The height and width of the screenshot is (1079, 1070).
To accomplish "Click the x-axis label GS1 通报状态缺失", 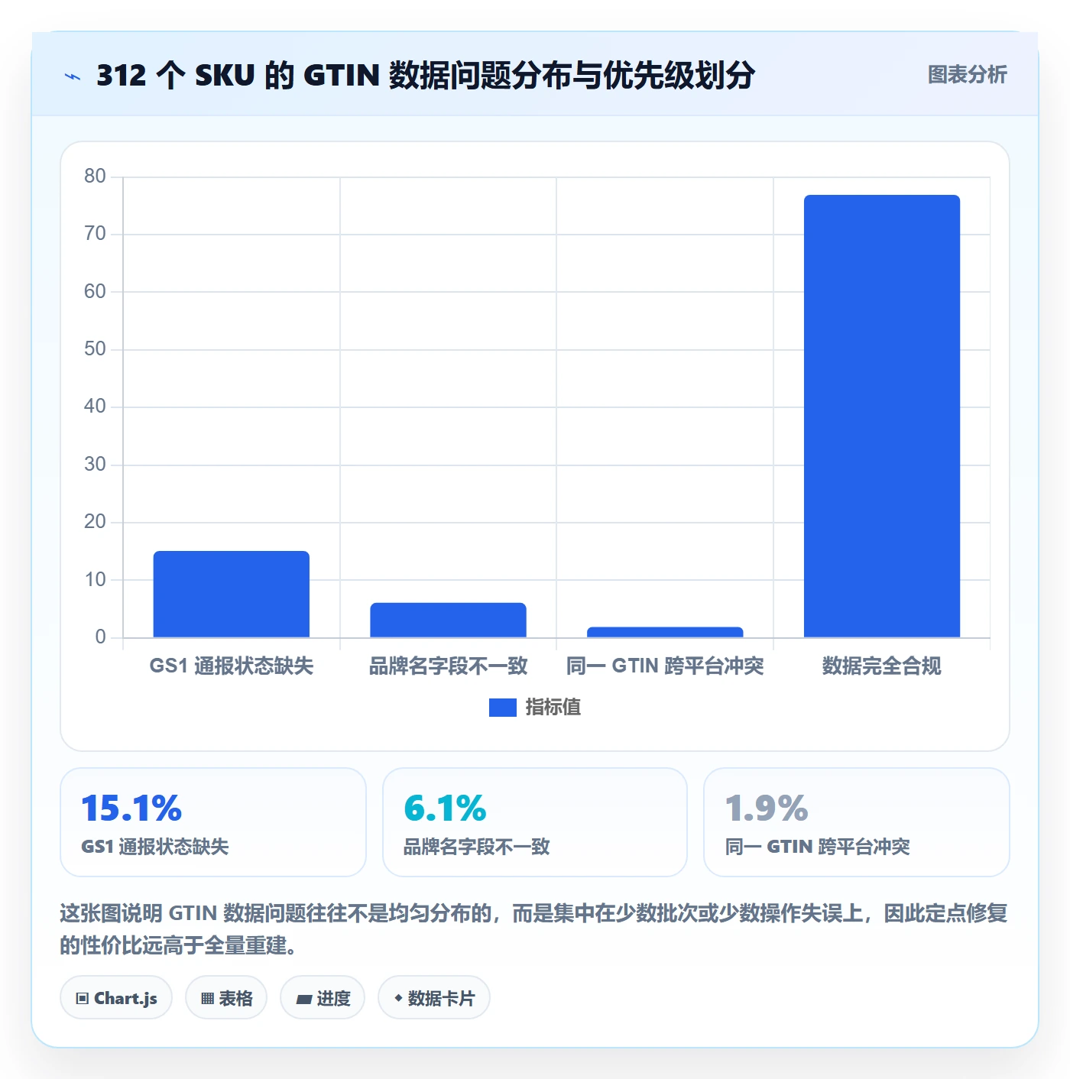I will [232, 666].
